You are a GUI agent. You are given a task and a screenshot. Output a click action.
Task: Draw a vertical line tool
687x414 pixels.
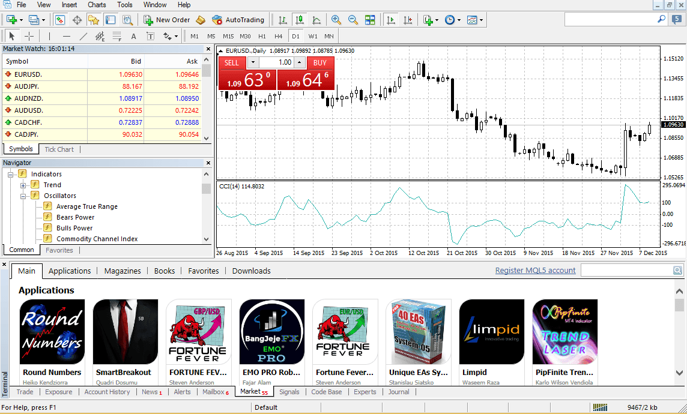point(49,37)
